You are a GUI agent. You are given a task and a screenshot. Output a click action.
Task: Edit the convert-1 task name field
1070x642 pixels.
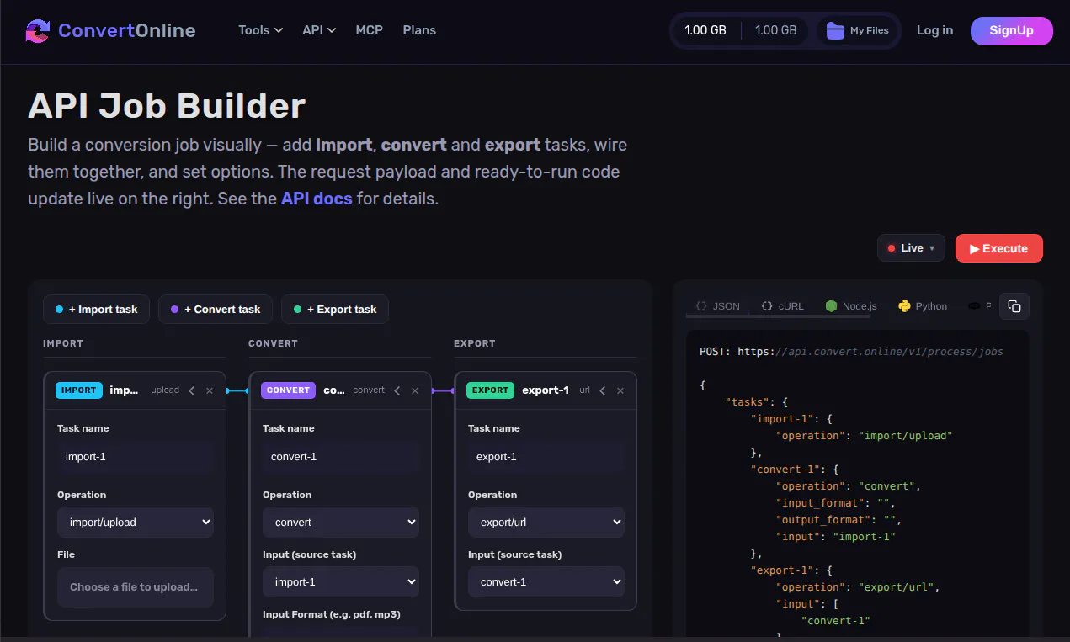pyautogui.click(x=341, y=457)
